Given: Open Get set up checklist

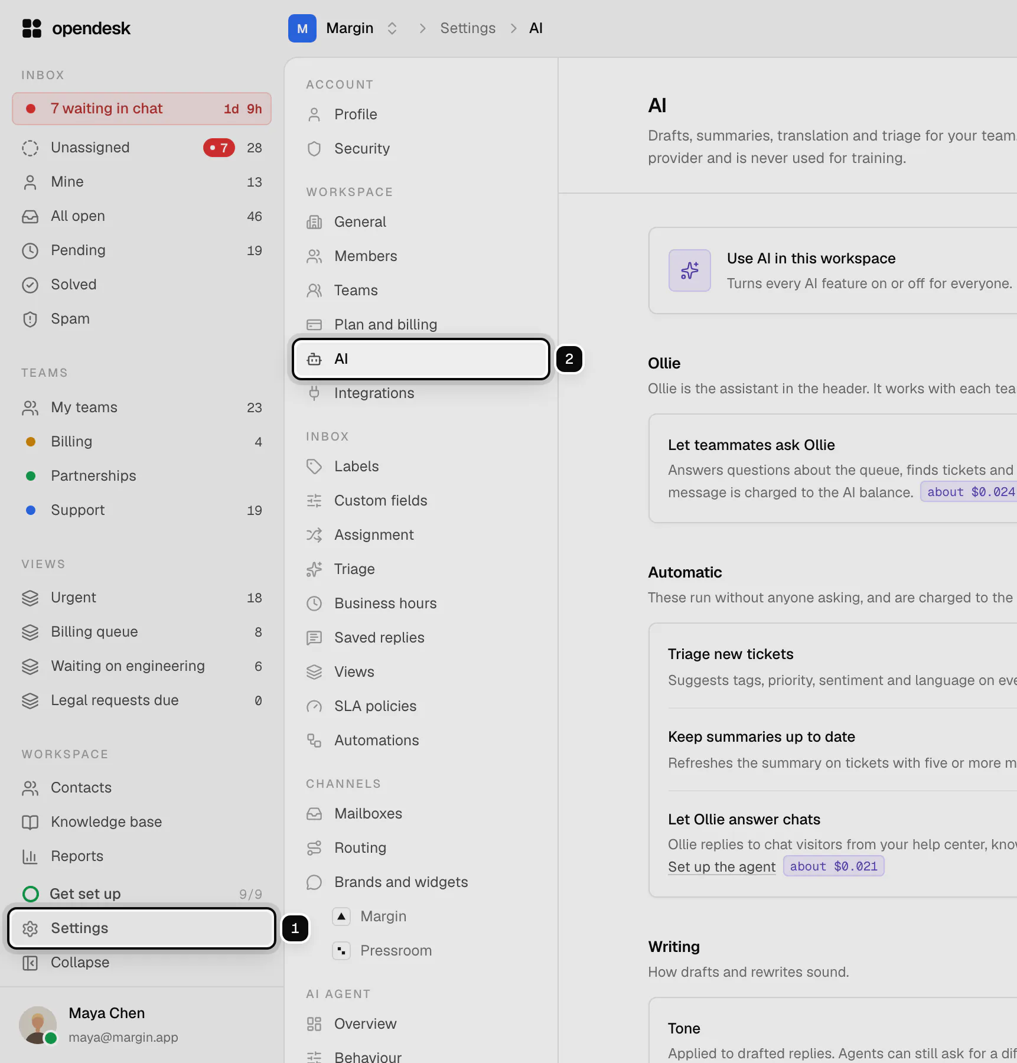Looking at the screenshot, I should 142,894.
